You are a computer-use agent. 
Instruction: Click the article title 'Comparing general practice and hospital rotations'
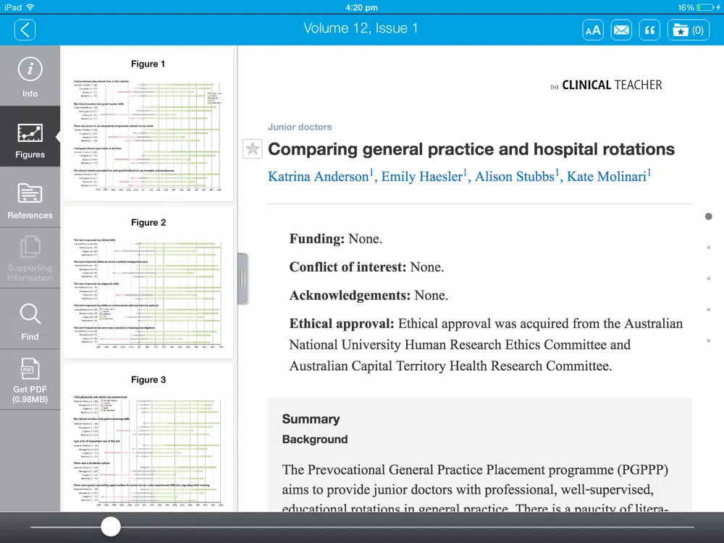tap(471, 149)
